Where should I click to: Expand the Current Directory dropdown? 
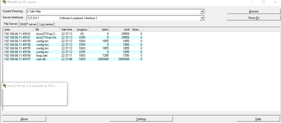(x=202, y=11)
